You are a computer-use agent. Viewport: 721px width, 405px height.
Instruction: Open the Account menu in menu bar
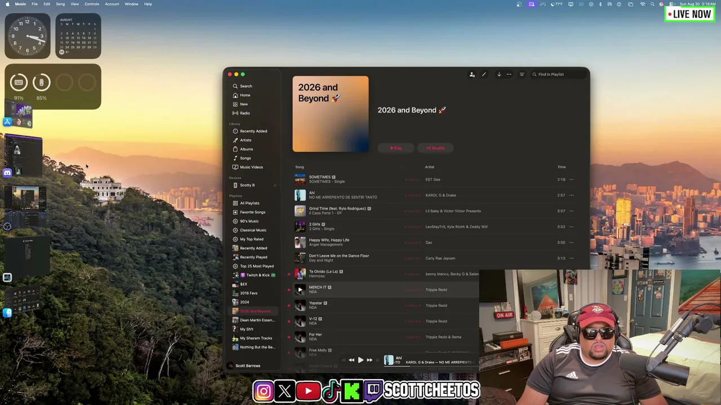(x=112, y=4)
